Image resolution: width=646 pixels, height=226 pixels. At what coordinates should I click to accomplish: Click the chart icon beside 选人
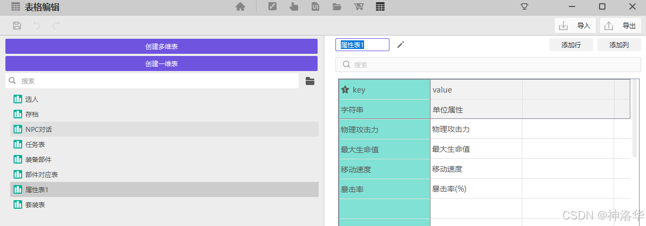tap(18, 99)
